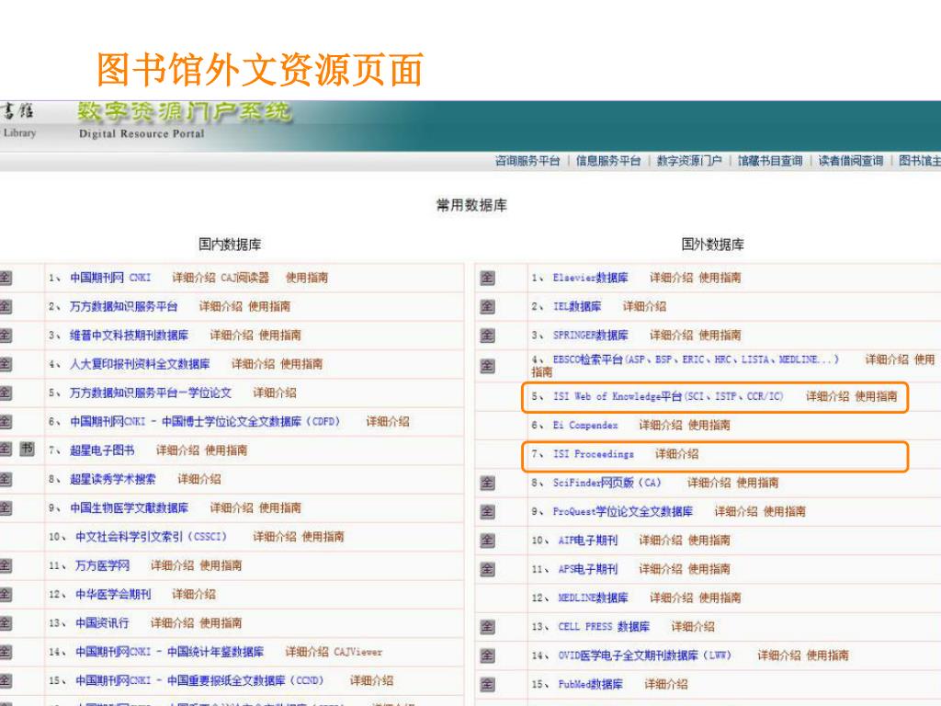Open 使用指南 for 中文社会科学引文索引
This screenshot has width=941, height=706.
pyautogui.click(x=323, y=537)
